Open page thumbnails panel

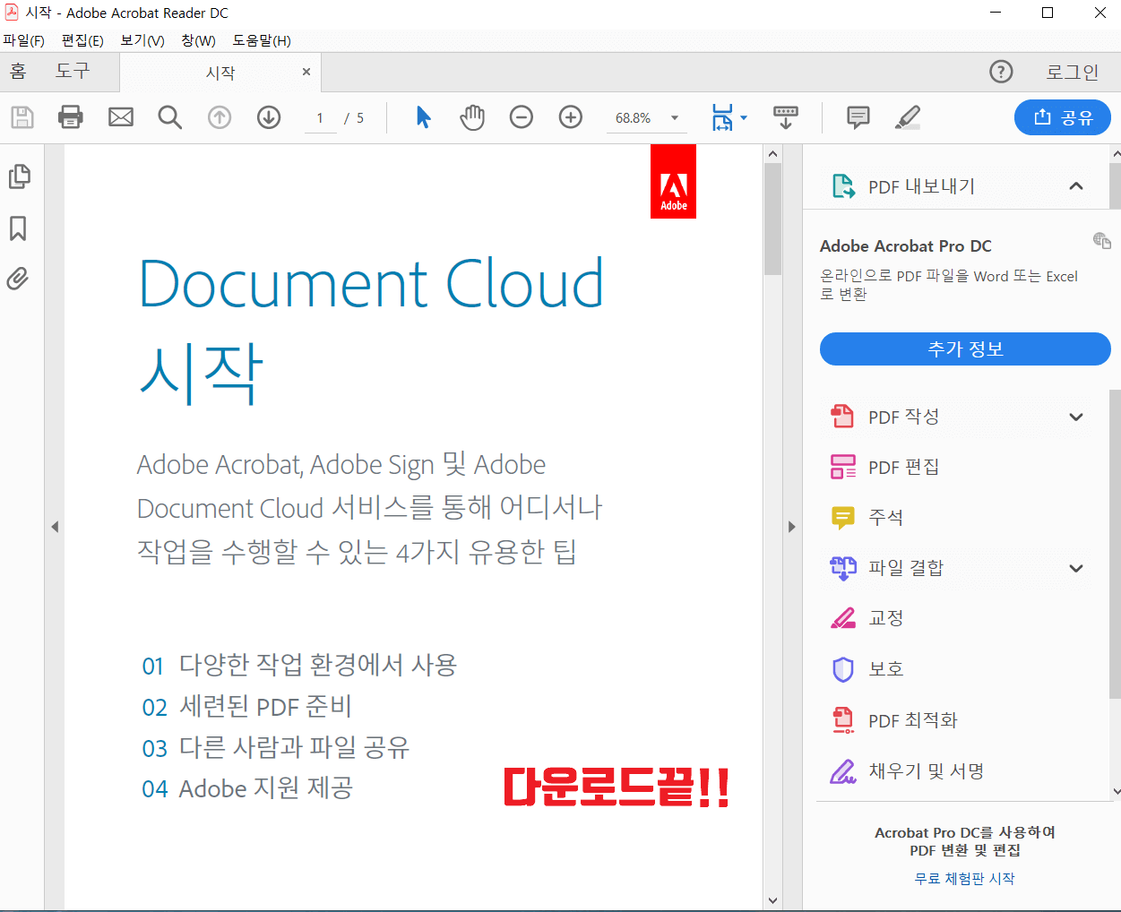[19, 176]
